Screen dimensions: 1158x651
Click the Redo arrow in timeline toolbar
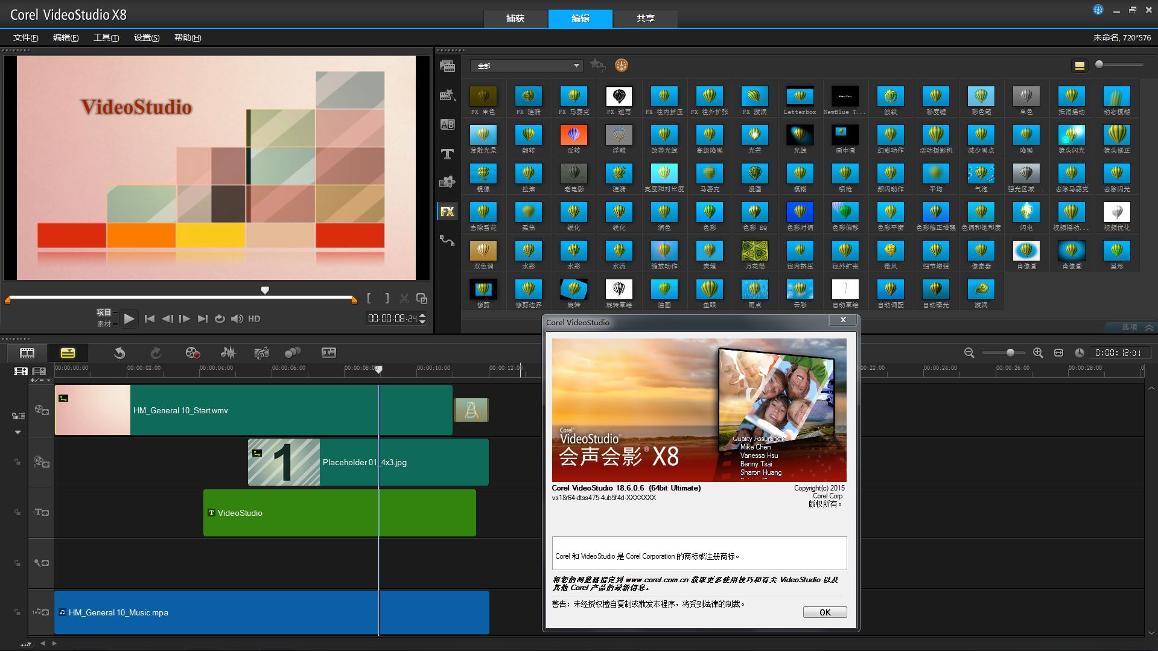tap(156, 353)
